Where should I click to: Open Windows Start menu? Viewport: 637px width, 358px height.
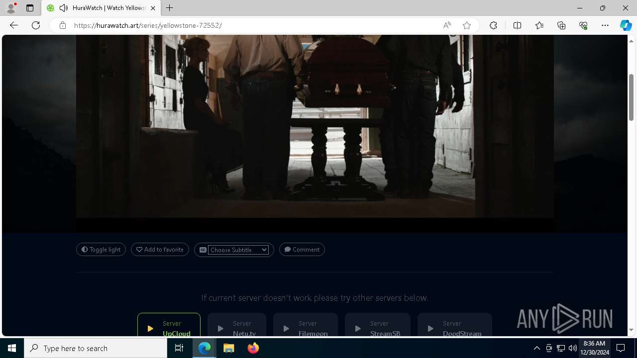pos(12,348)
